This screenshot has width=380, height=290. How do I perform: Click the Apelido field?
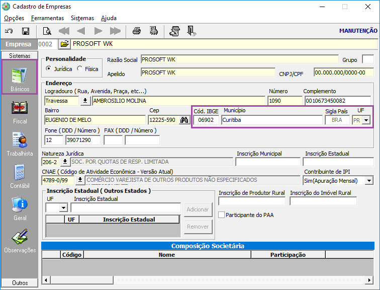point(208,72)
